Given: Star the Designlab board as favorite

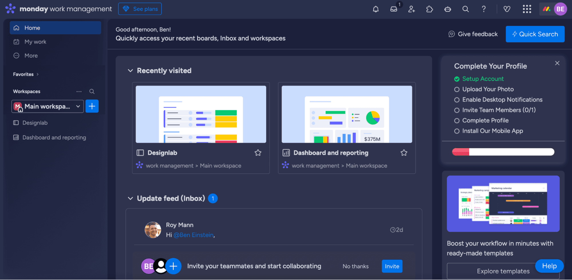Looking at the screenshot, I should [x=258, y=153].
